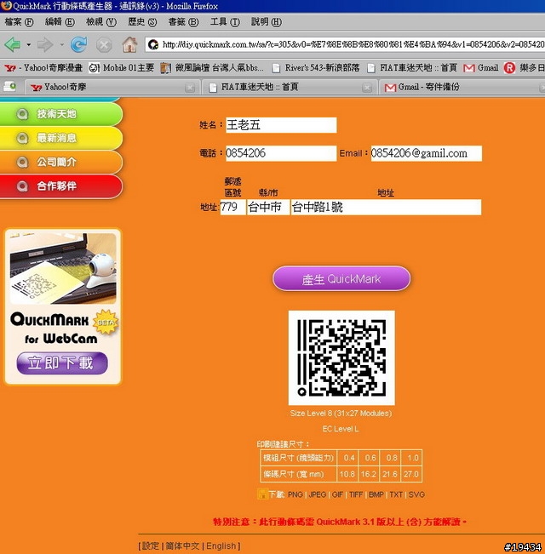Download the code as BMP

point(376,494)
